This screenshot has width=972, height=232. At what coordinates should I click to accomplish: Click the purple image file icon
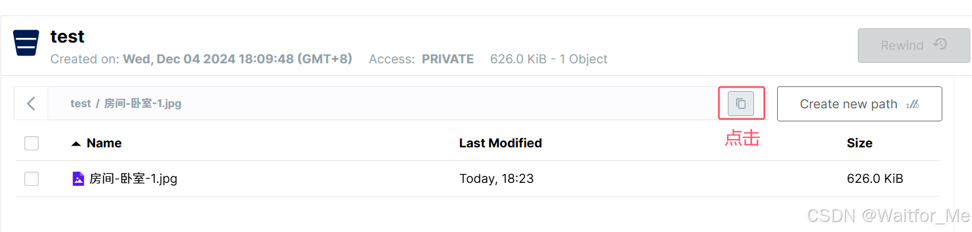78,179
